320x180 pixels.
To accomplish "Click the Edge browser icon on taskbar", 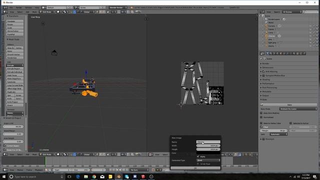I will (77, 176).
